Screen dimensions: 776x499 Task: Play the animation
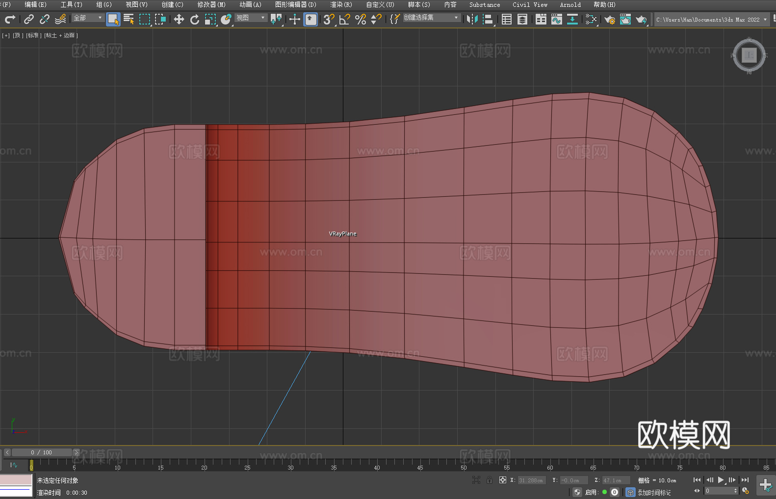[721, 480]
